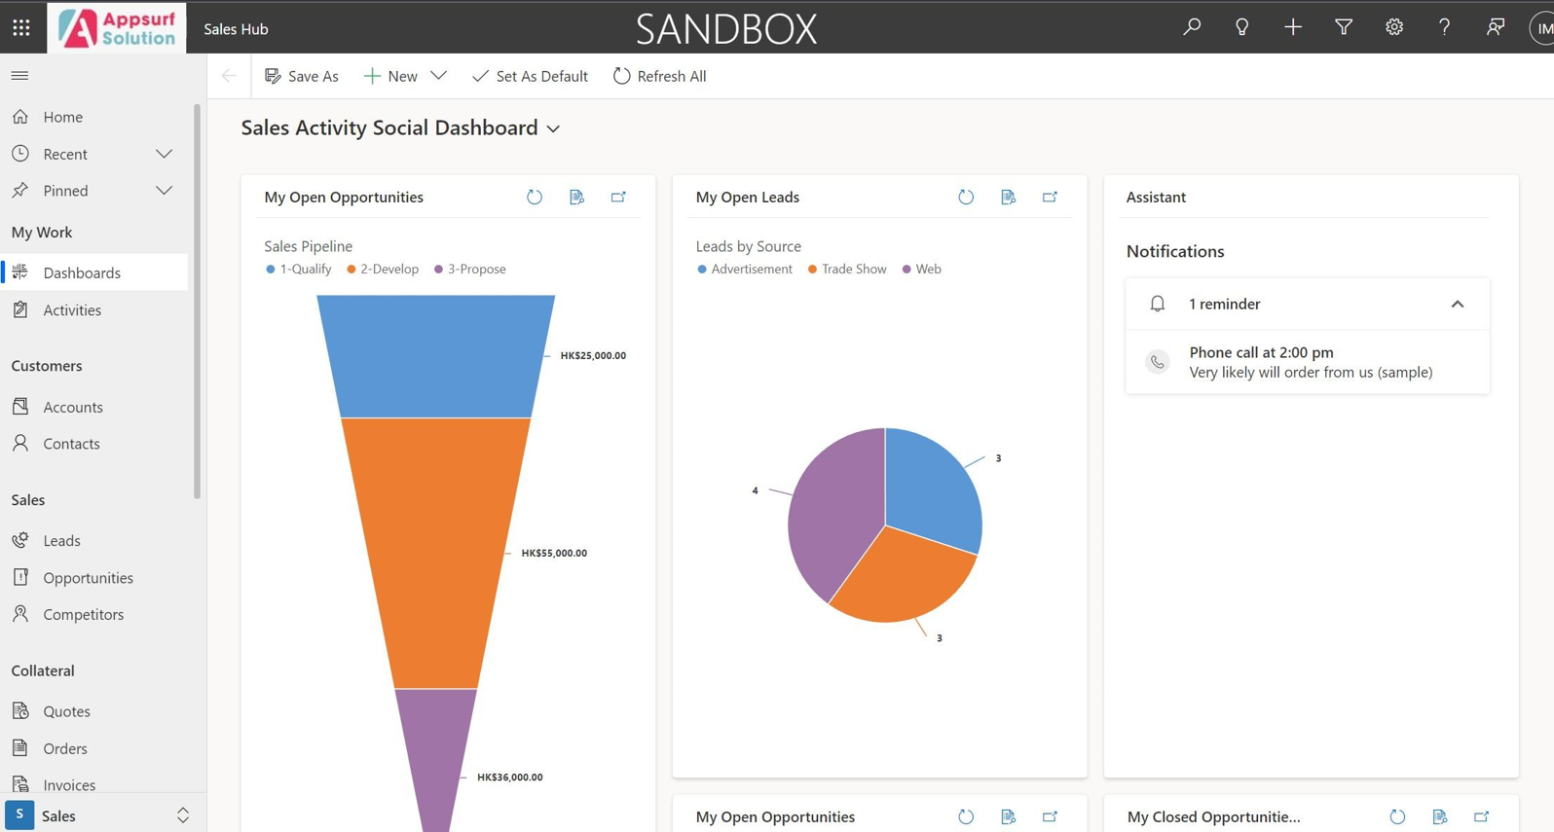The height and width of the screenshot is (832, 1554).
Task: Refresh the My Open Leads chart
Action: [x=966, y=197]
